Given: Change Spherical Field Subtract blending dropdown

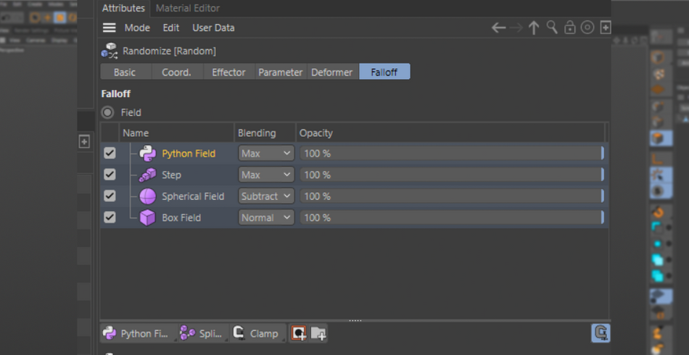Looking at the screenshot, I should pos(266,196).
